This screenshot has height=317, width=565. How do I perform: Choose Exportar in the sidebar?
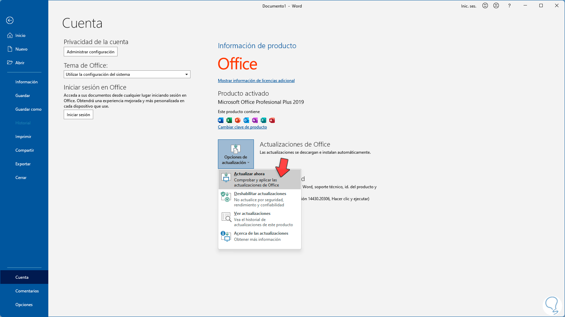click(x=24, y=164)
